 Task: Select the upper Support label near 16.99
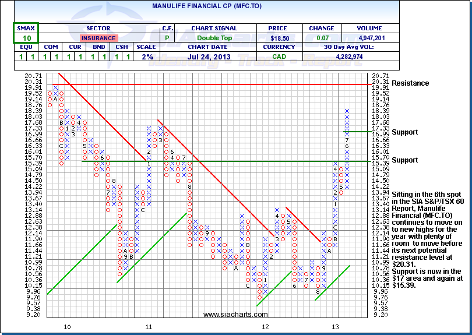pos(404,132)
